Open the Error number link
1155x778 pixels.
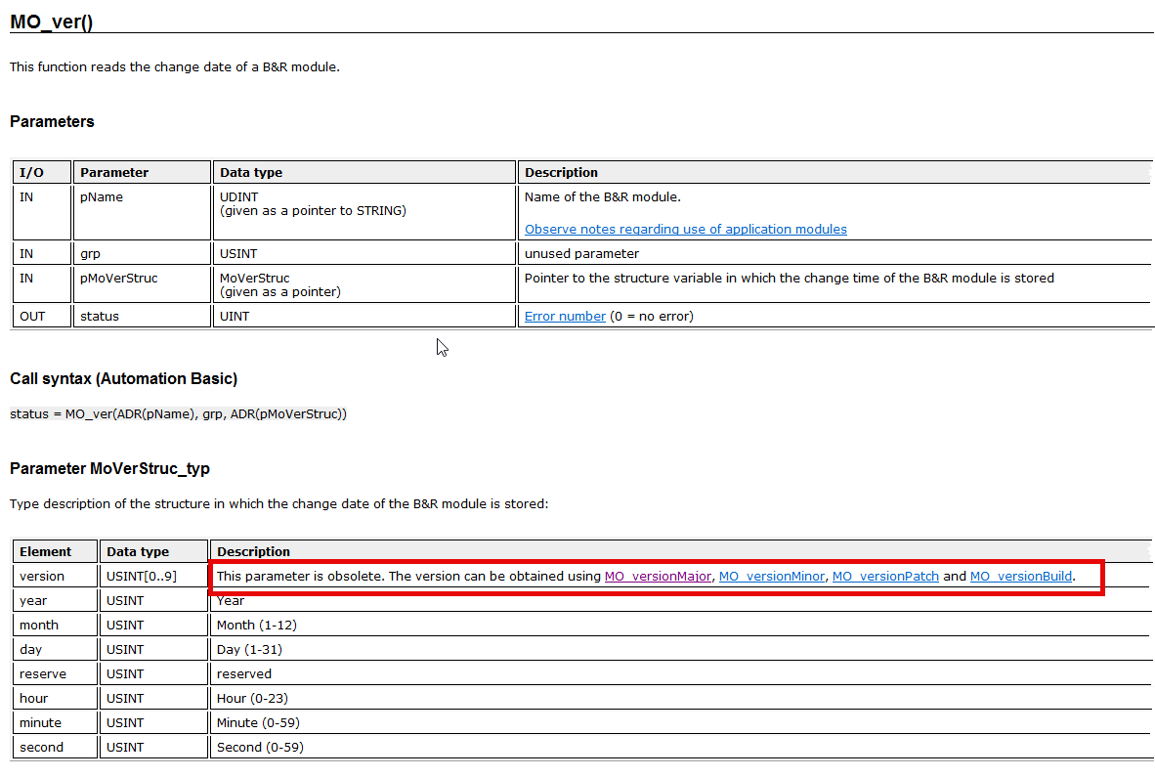565,316
